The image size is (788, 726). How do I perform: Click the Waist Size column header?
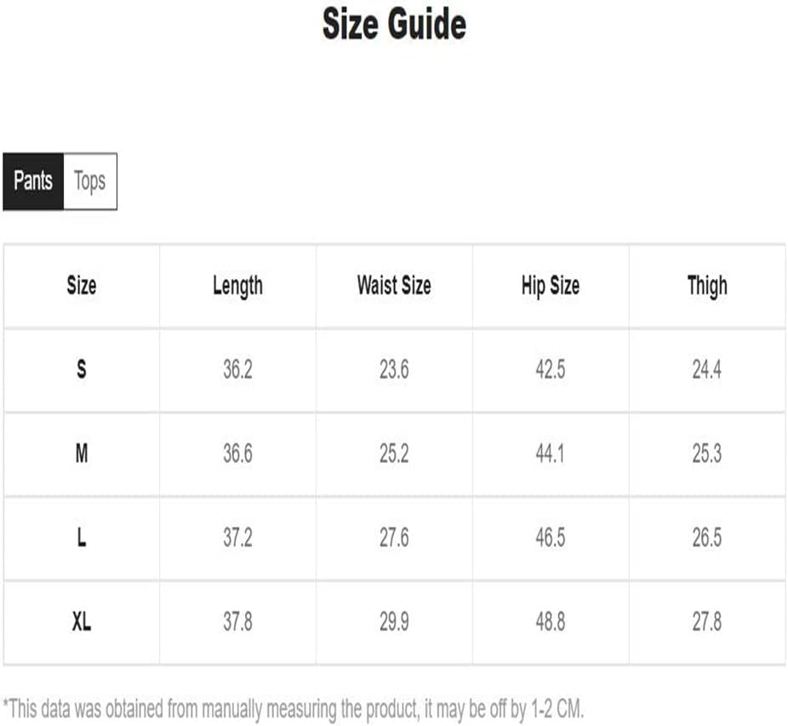click(394, 286)
